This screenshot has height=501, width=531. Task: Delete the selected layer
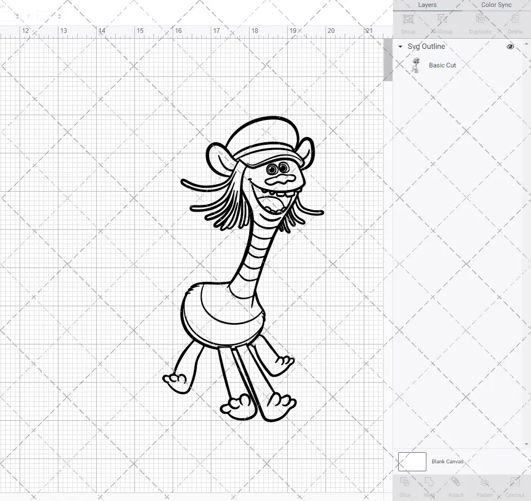[x=515, y=24]
